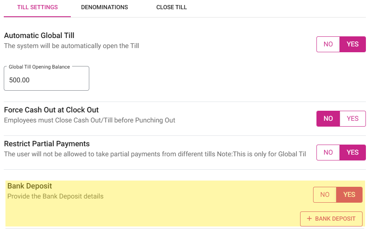Click the Global Till Opening Balance label
The image size is (368, 229).
(x=39, y=67)
